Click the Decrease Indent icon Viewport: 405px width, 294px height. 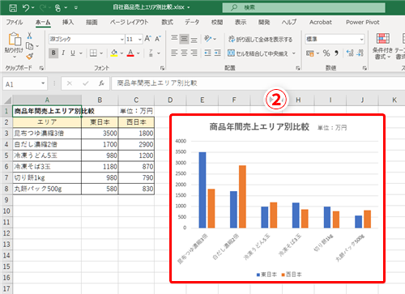point(207,53)
